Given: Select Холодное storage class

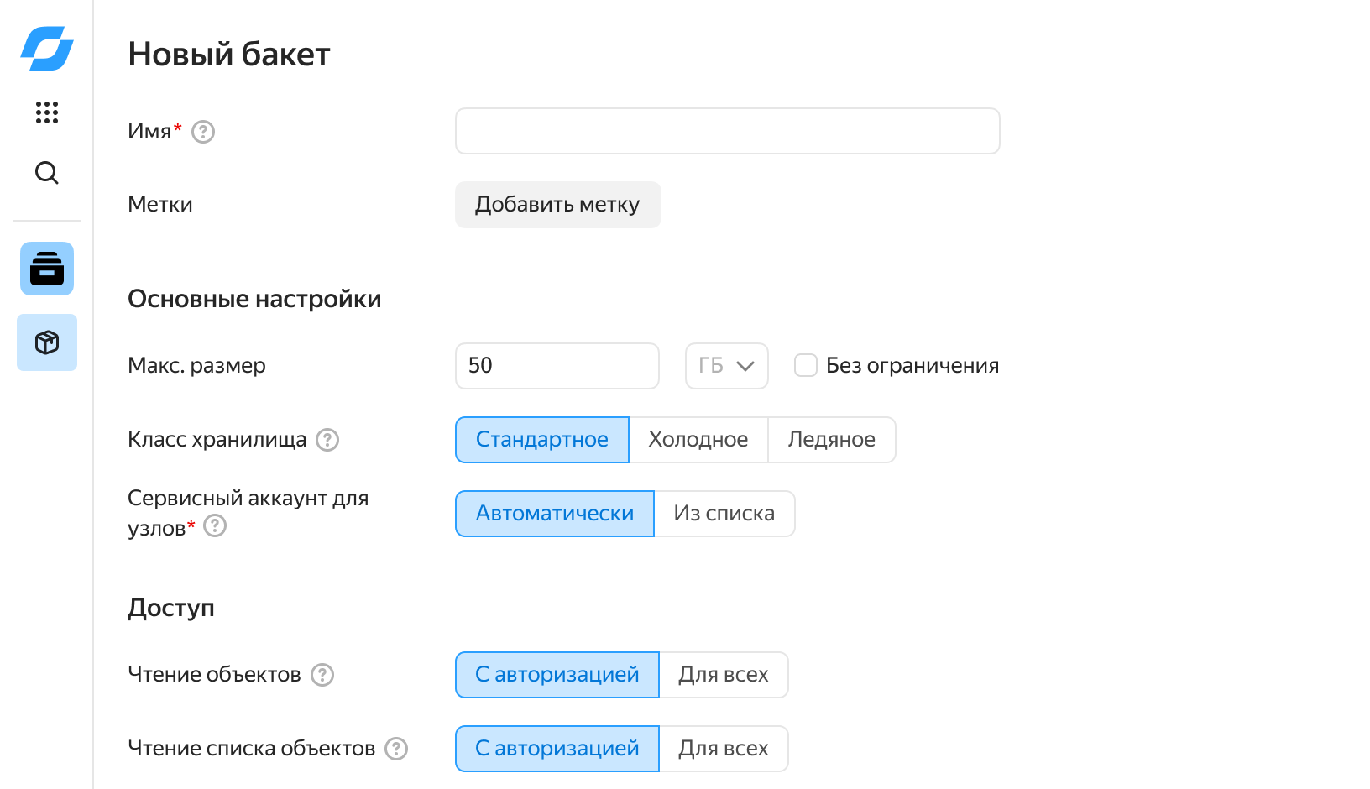Looking at the screenshot, I should [698, 440].
